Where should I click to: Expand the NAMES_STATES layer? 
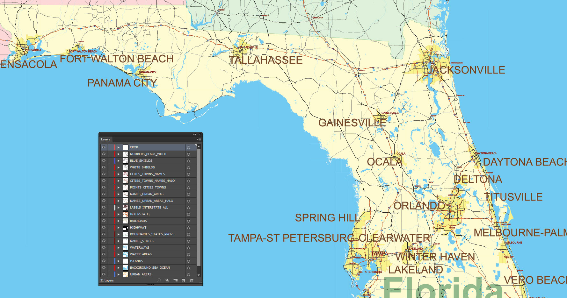(x=119, y=241)
